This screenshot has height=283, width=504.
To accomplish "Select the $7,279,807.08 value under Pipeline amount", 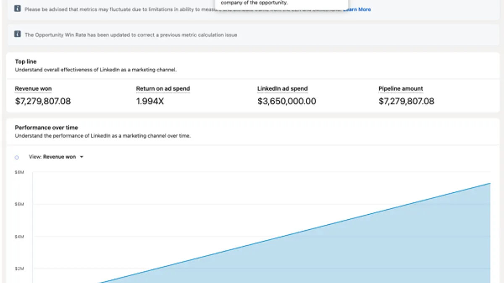I will (406, 101).
